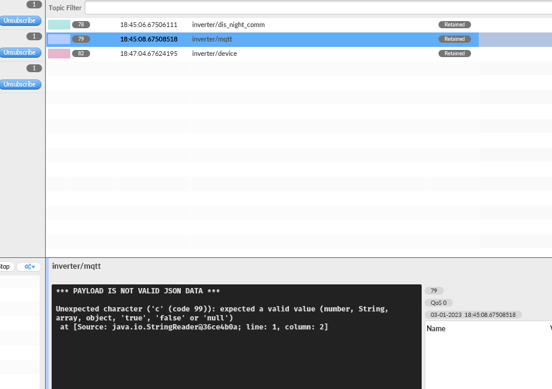Screen dimensions: 552x389
Task: Select the inverter/device message row
Action: tap(270, 53)
